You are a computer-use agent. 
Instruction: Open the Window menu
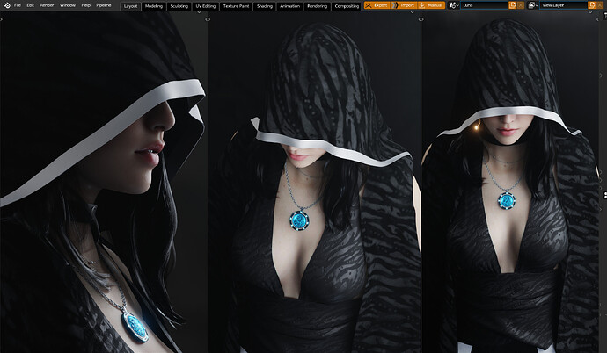(68, 5)
